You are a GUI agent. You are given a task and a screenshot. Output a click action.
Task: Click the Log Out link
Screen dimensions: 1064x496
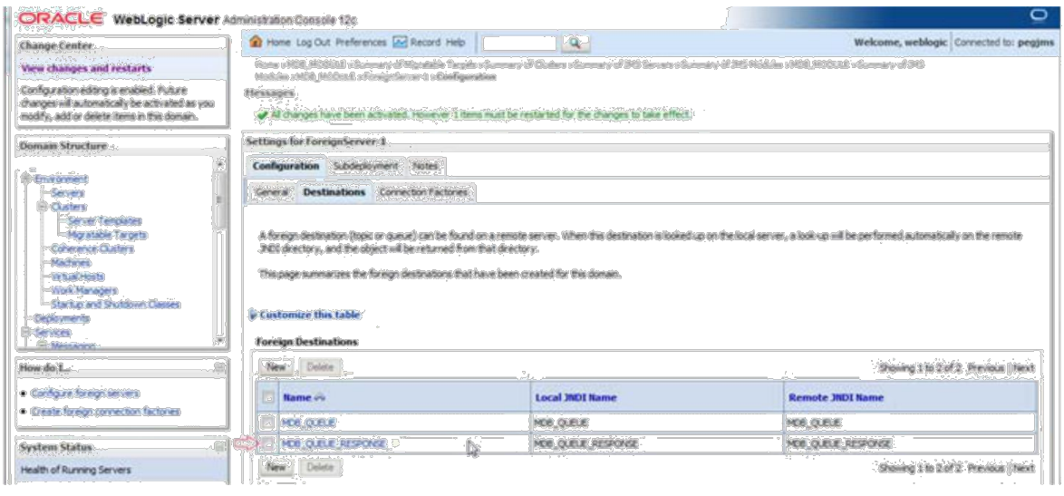314,42
